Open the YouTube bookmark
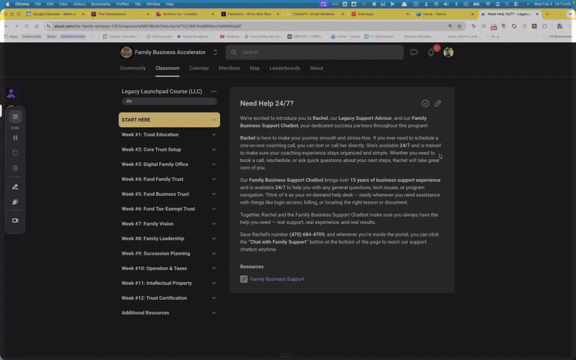The image size is (576, 360). [x=229, y=37]
